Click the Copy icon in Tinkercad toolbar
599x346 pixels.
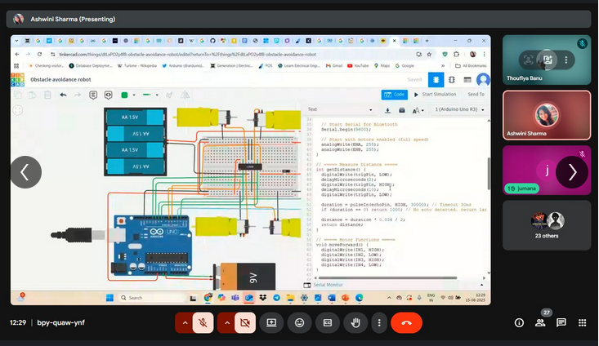click(18, 95)
